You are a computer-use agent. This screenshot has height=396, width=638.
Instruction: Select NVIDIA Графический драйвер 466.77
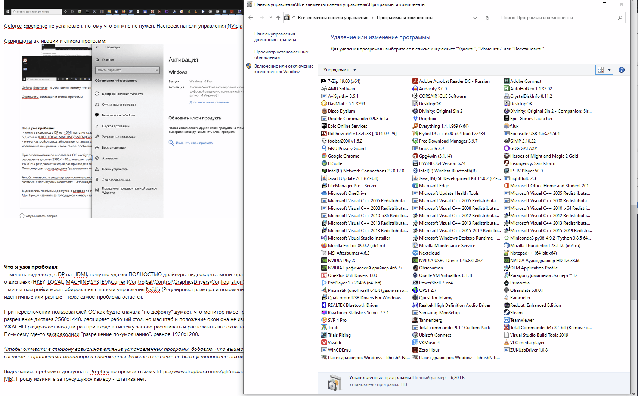pyautogui.click(x=362, y=268)
